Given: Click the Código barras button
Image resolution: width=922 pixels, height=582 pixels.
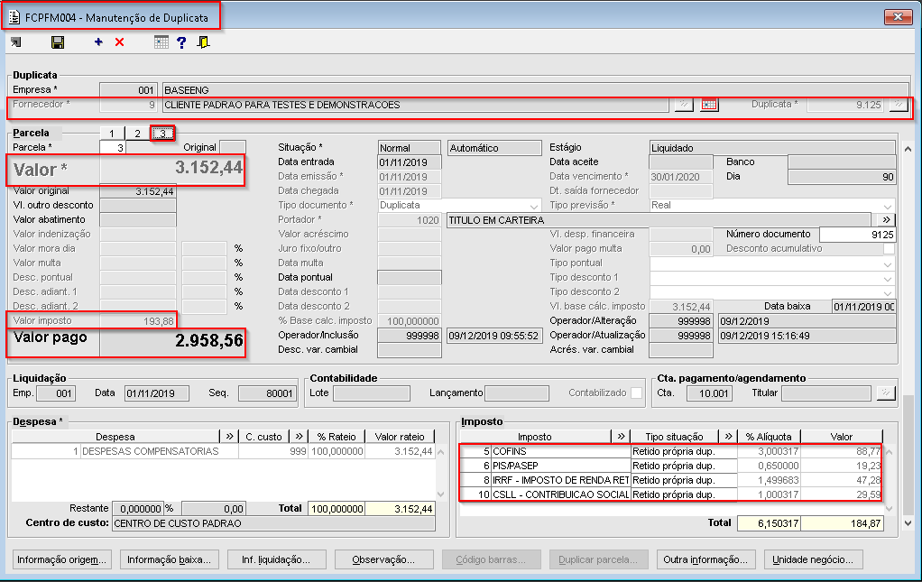Looking at the screenshot, I should [491, 559].
